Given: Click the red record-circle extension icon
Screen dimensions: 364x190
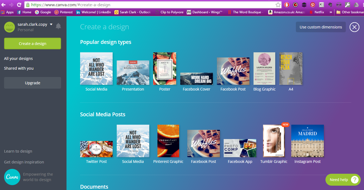Looking at the screenshot, I should tap(295, 5).
